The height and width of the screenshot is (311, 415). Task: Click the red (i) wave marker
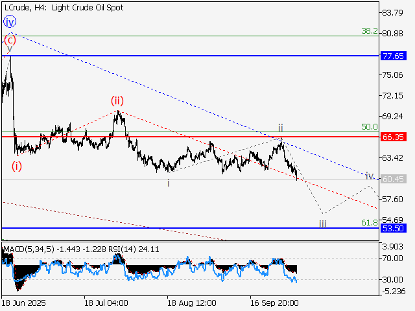click(x=16, y=166)
